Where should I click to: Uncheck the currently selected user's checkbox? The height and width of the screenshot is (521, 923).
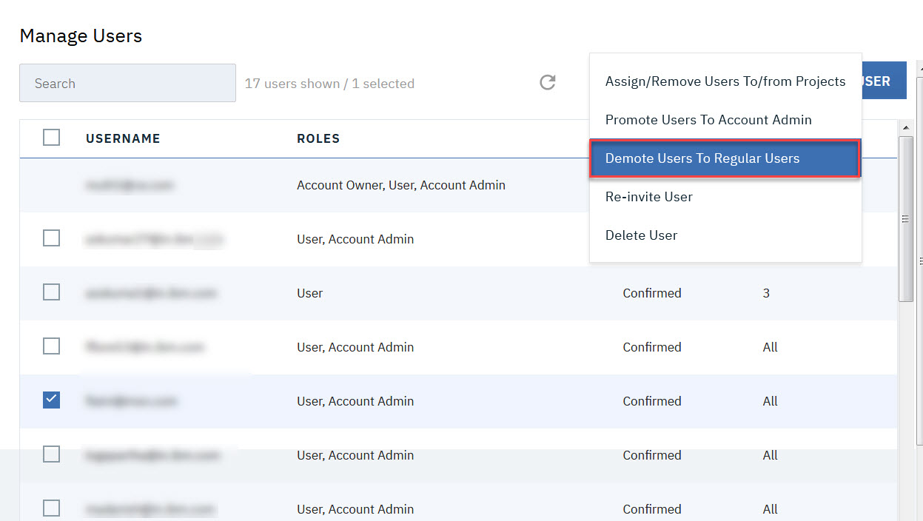pyautogui.click(x=51, y=400)
